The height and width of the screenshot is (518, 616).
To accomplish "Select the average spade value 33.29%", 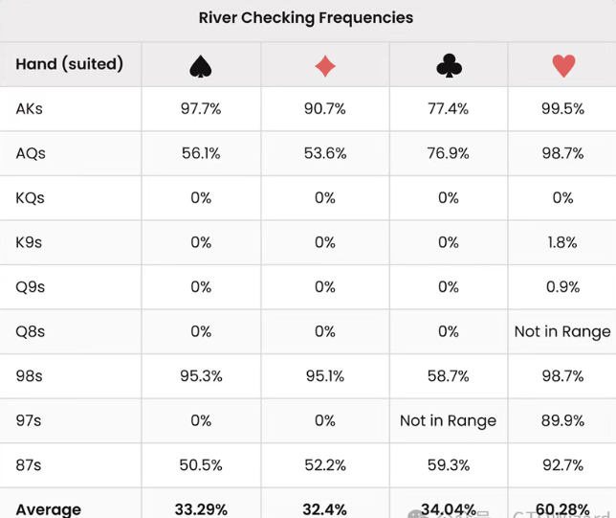I will (x=201, y=508).
